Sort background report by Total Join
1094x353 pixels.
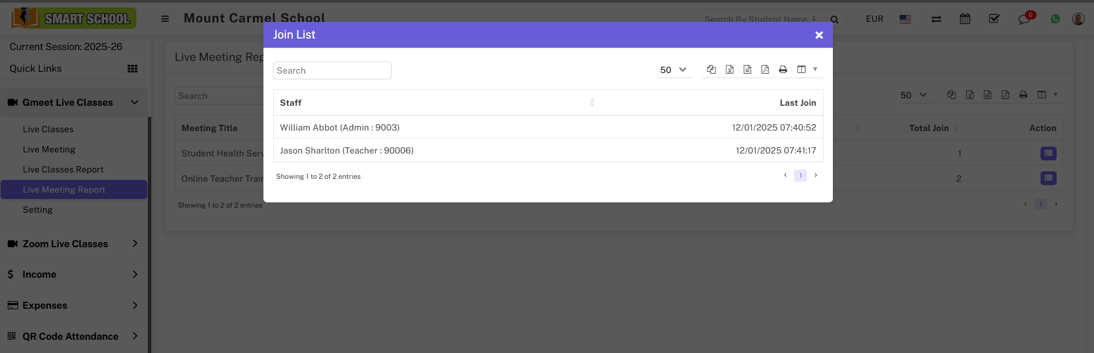coord(934,128)
